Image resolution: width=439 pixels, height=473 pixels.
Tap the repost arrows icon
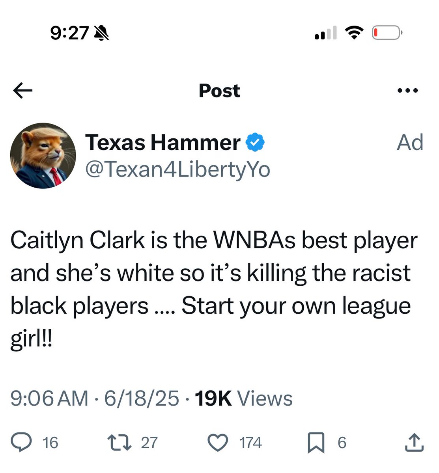click(x=120, y=442)
